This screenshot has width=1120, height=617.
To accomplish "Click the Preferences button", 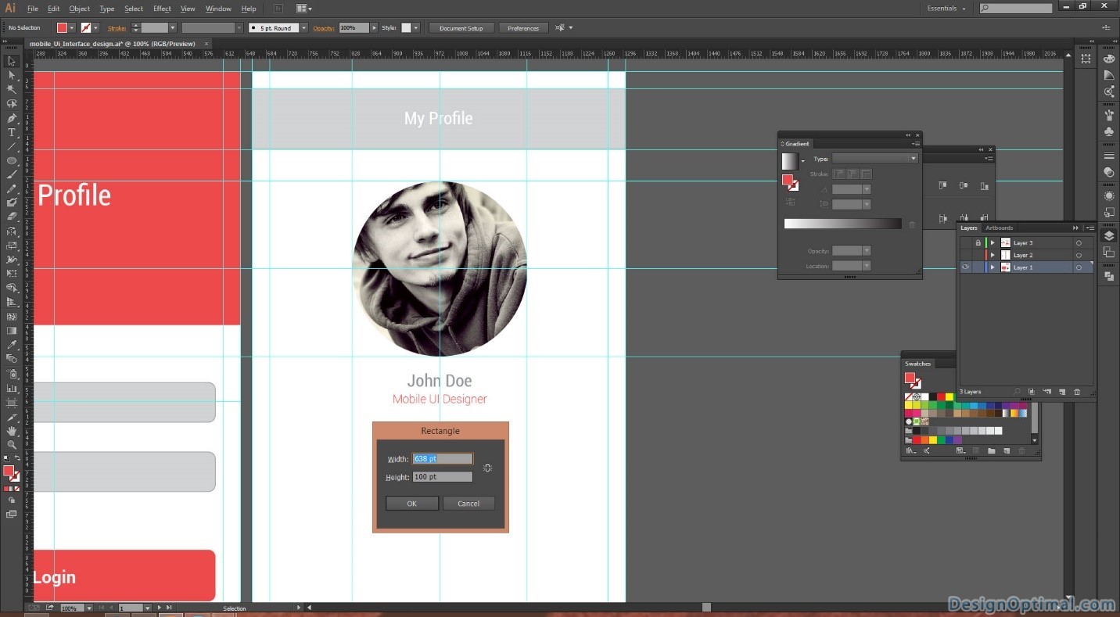I will (x=523, y=27).
